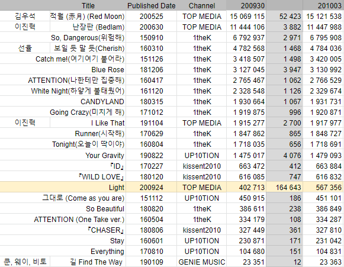Select the 200930 column header
The height and width of the screenshot is (267, 344).
coord(252,5)
